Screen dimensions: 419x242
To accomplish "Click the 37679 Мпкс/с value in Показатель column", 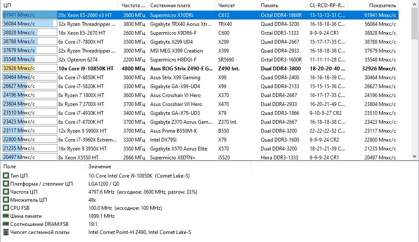I will point(380,50).
